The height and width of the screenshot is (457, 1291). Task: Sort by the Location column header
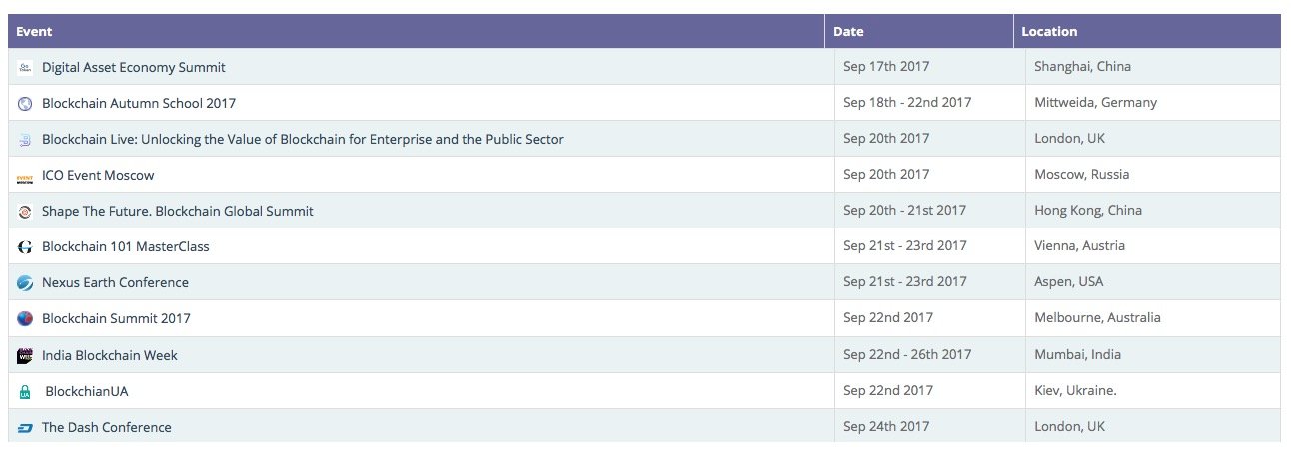pos(1049,31)
